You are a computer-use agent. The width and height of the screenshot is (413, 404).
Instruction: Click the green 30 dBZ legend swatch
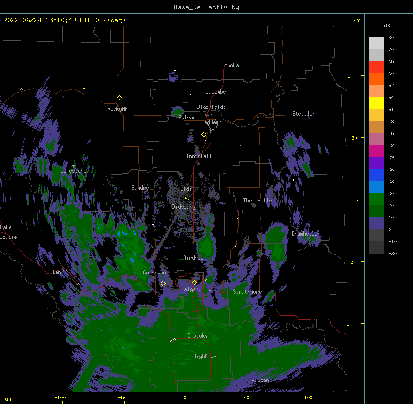377,200
